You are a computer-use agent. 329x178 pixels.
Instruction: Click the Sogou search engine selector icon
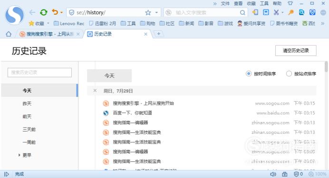pyautogui.click(x=168, y=12)
